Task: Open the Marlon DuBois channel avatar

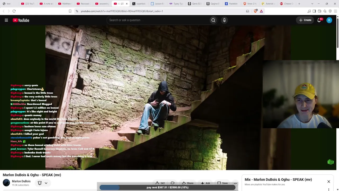Action: click(x=6, y=183)
